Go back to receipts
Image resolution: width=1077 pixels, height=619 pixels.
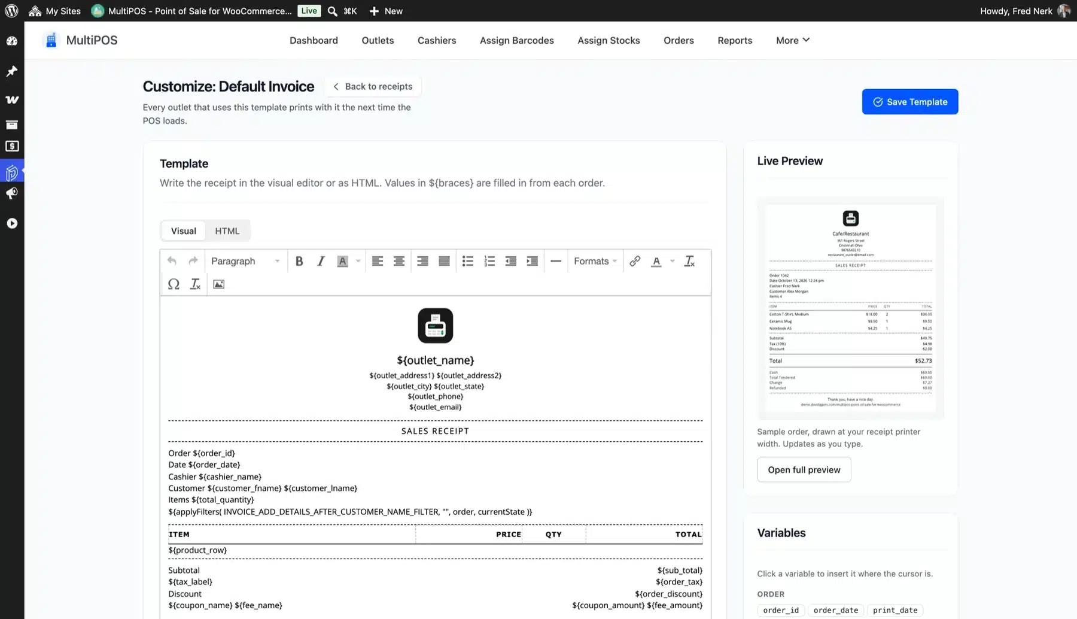373,86
